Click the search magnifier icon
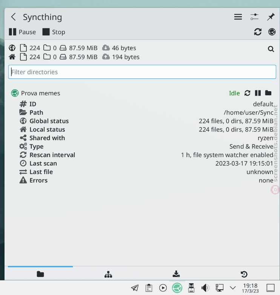Screen dimensions: 280x295 [x=271, y=49]
